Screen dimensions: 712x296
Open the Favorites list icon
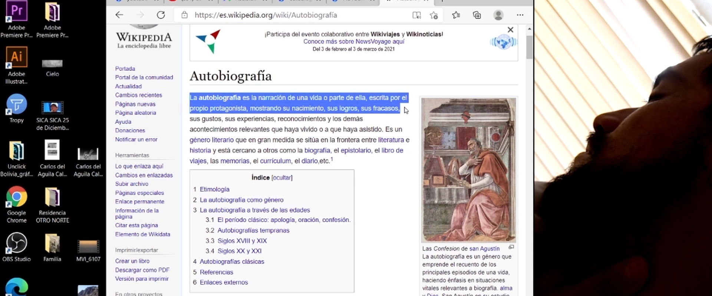coord(456,15)
